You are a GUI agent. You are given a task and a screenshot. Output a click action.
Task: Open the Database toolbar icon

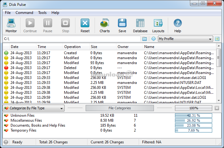(x=140, y=23)
